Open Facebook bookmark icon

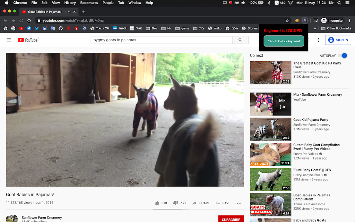(x=29, y=28)
